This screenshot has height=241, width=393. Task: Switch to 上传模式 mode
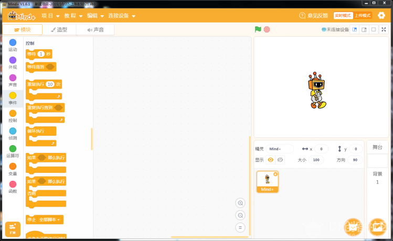[363, 16]
